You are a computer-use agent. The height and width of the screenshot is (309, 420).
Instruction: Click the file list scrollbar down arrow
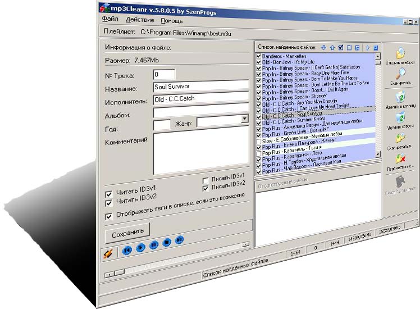[x=378, y=154]
